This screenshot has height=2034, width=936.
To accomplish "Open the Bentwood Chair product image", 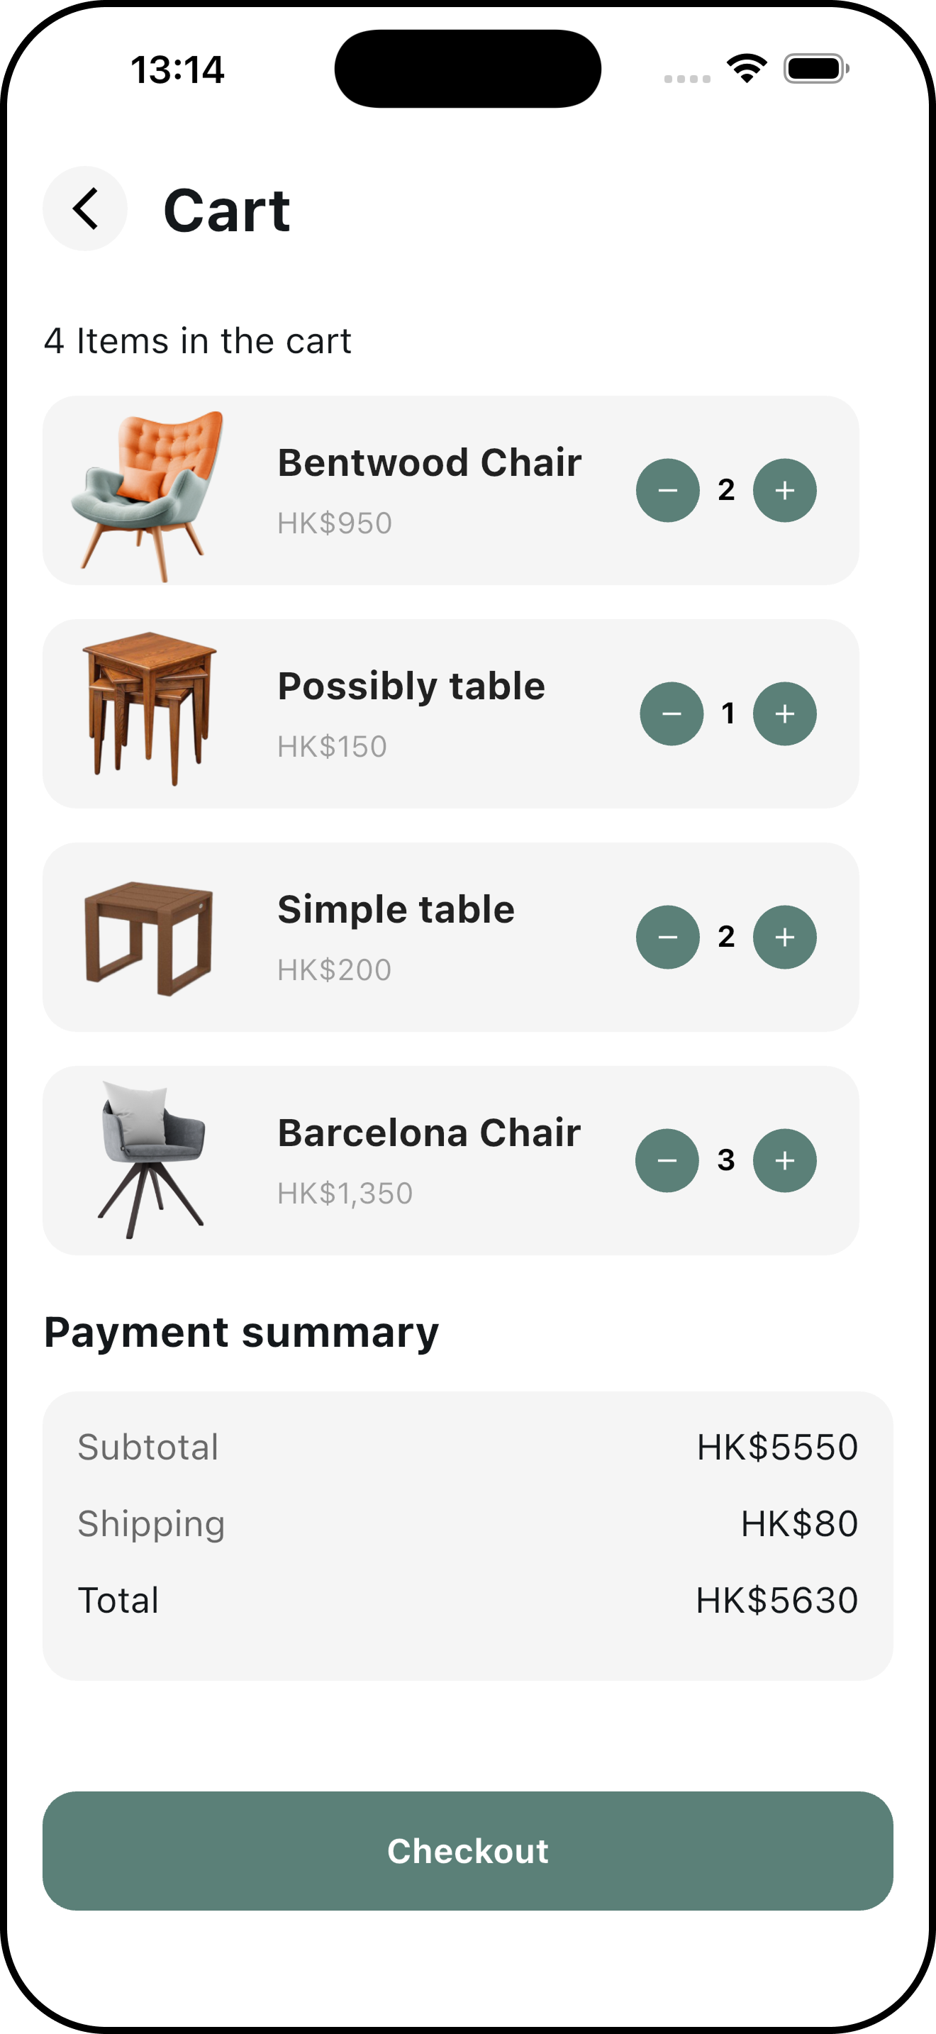I will [148, 495].
